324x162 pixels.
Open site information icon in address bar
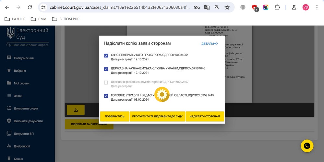coord(43,7)
